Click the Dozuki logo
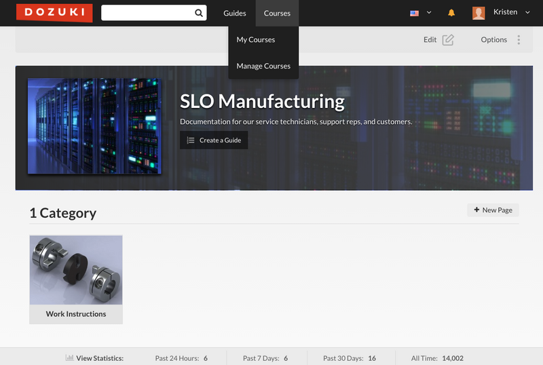 click(x=54, y=13)
